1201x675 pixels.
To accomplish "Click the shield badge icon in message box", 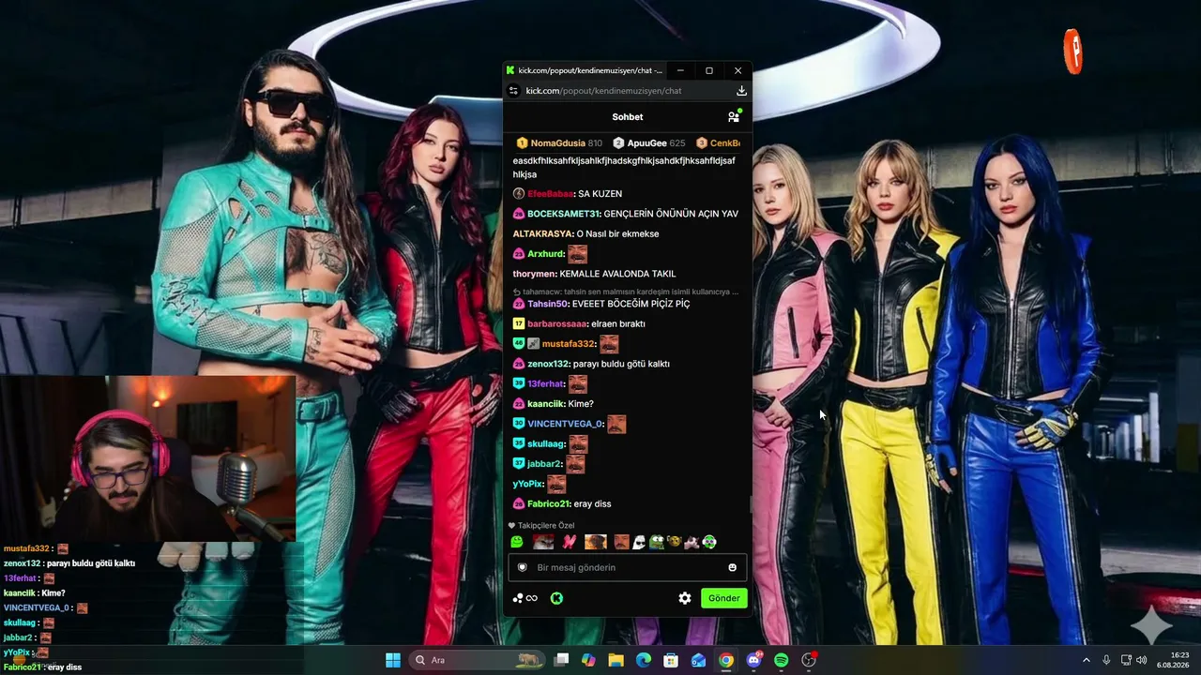I will pyautogui.click(x=523, y=567).
